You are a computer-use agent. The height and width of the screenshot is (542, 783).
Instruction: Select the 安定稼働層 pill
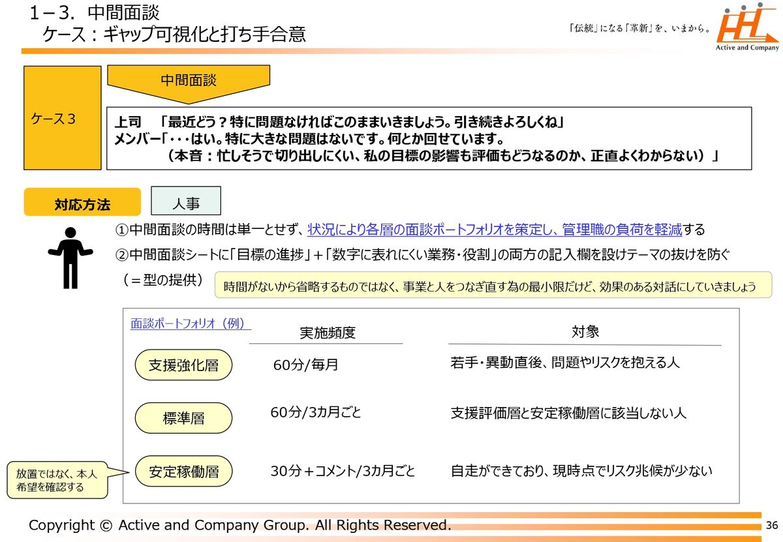pyautogui.click(x=183, y=472)
